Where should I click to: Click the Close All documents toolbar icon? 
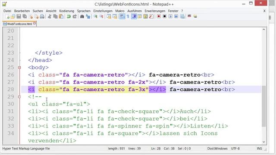(x=36, y=16)
